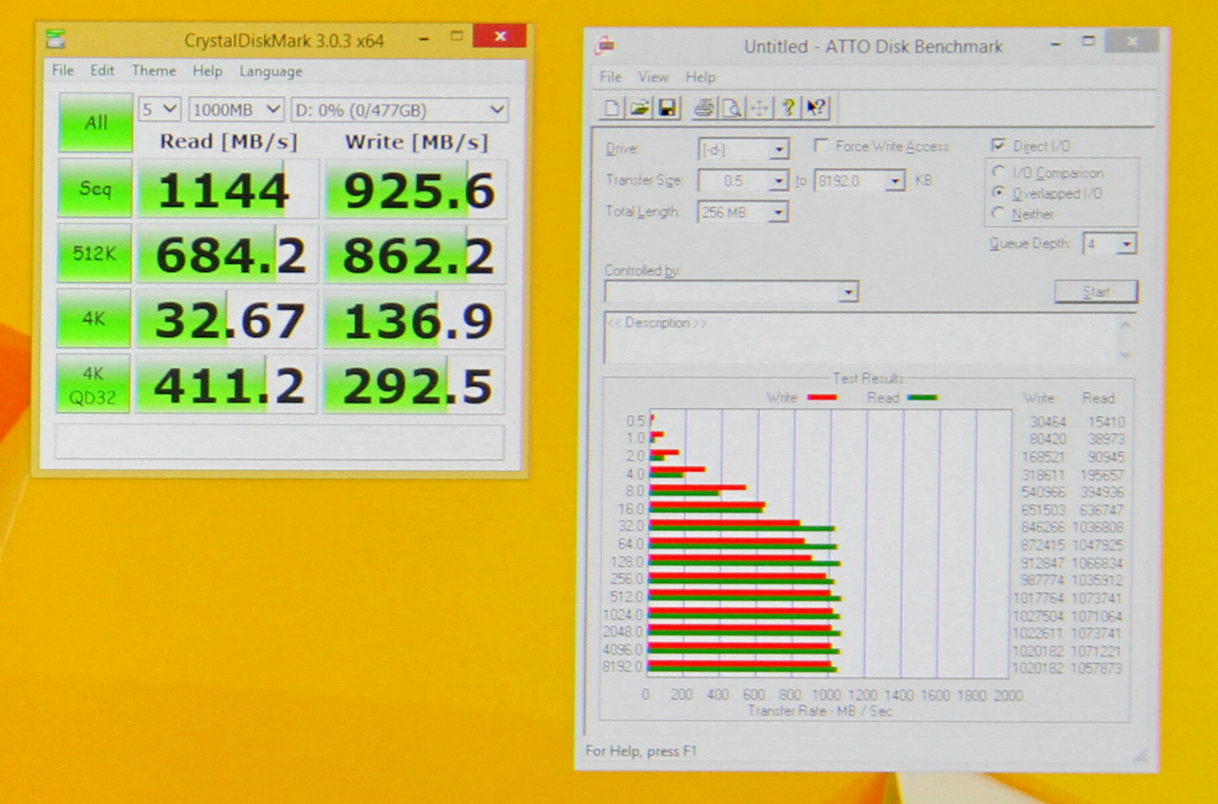Click the CrystalDiskMark title bar app icon

57,40
